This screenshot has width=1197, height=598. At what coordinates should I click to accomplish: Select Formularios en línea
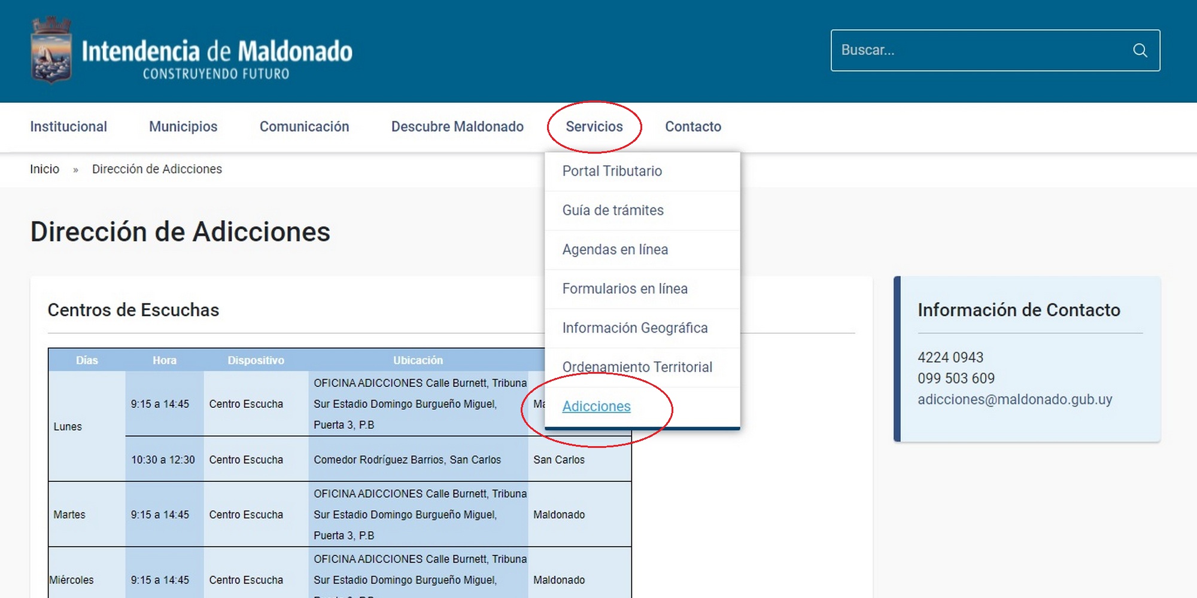click(x=624, y=289)
